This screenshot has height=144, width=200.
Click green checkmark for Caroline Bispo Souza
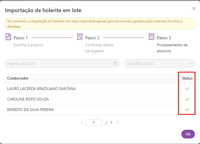coord(187,99)
